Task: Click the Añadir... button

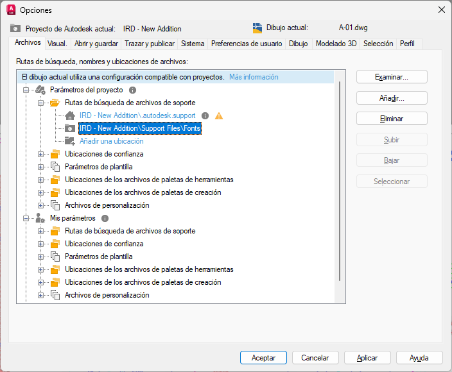Action: pos(392,98)
